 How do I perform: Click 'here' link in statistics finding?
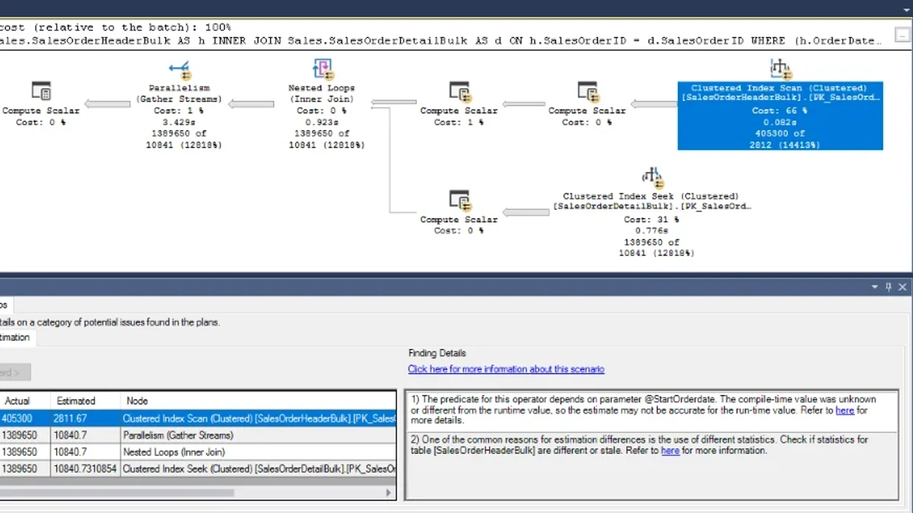point(670,451)
